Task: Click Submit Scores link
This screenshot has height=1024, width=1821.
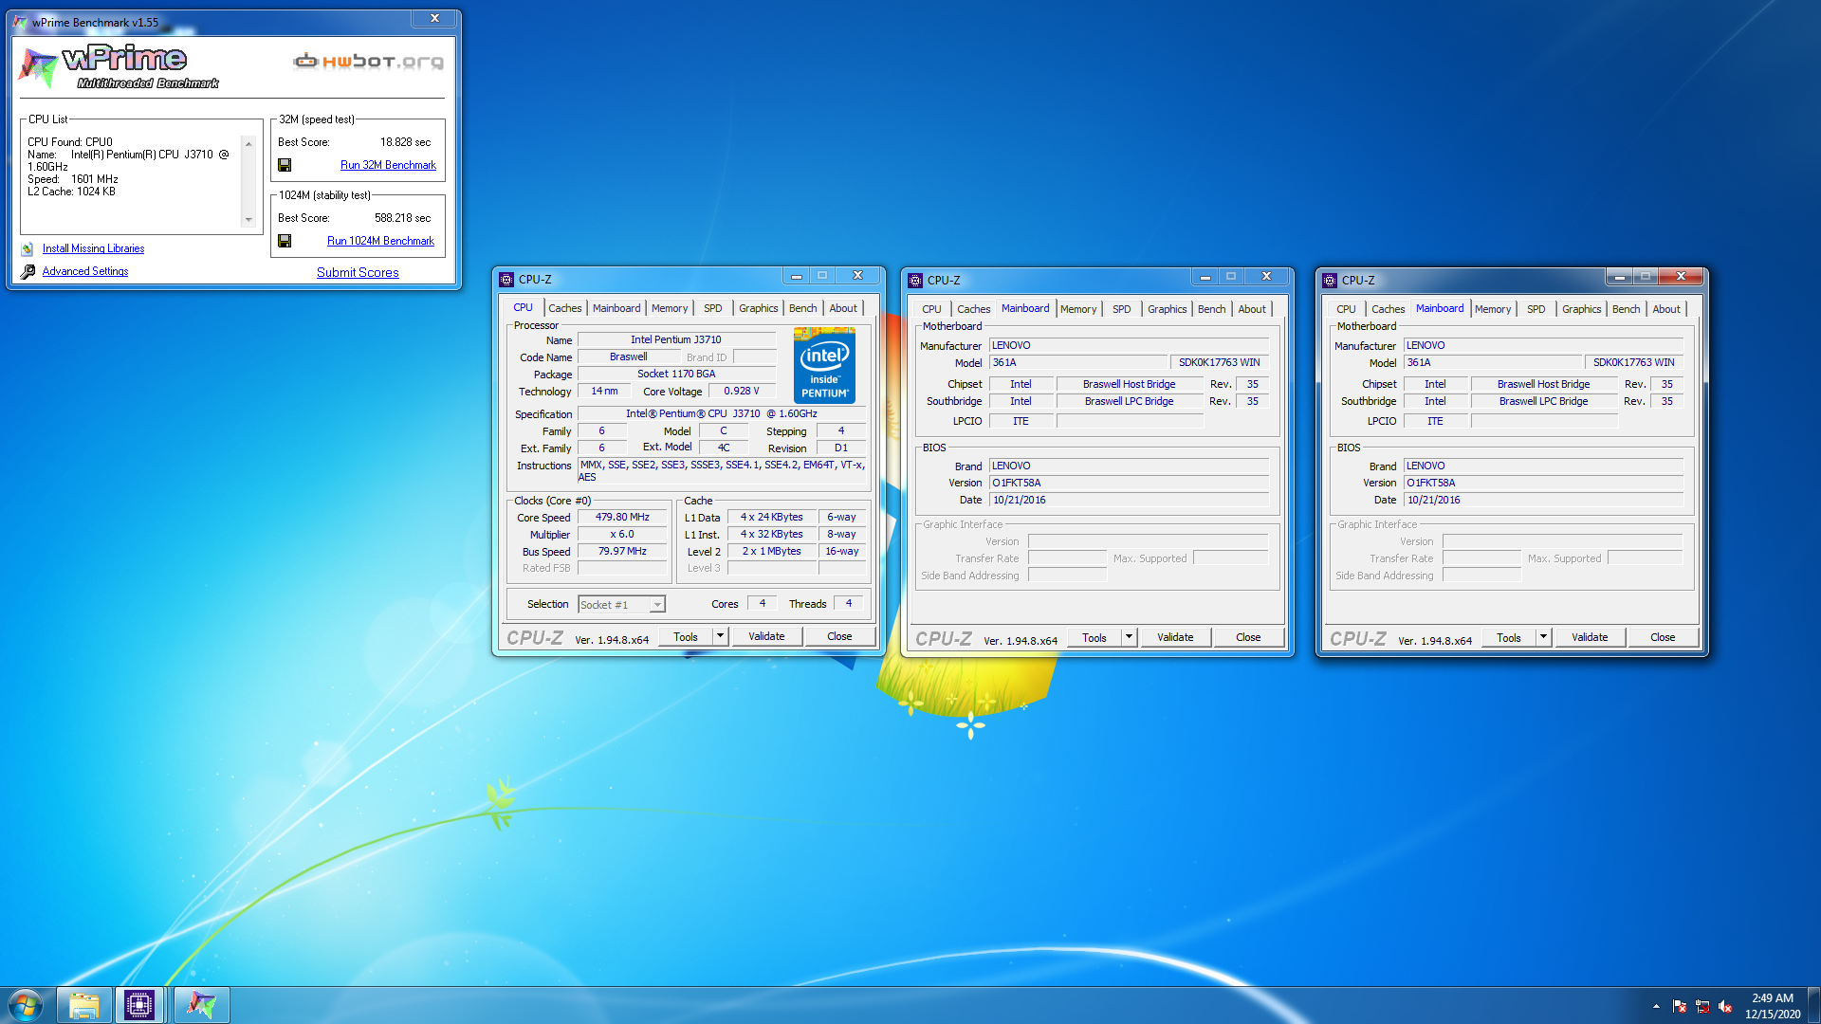Action: [358, 272]
